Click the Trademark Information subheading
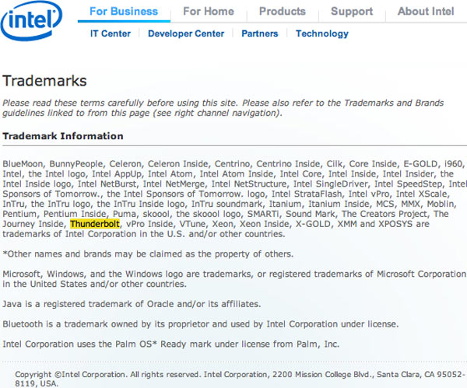Viewport: 467px width, 388px height. pos(63,136)
